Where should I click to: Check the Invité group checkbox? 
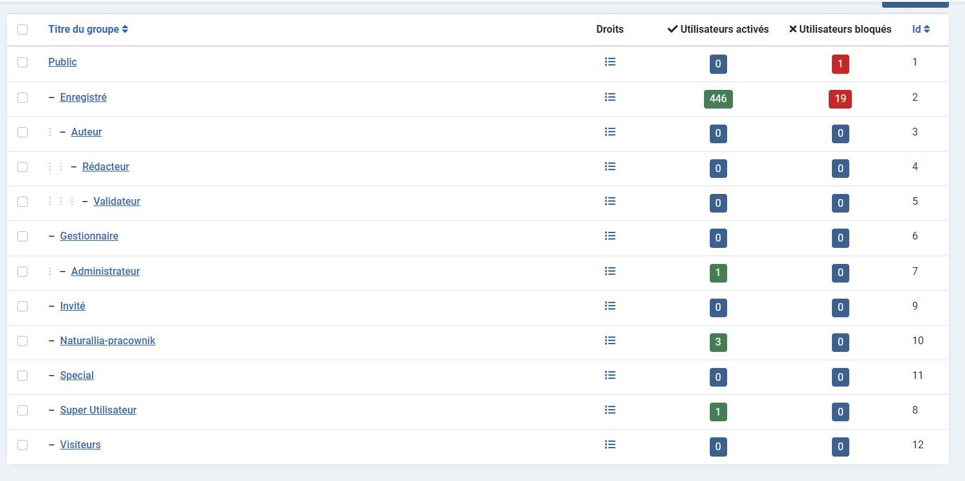pos(23,306)
